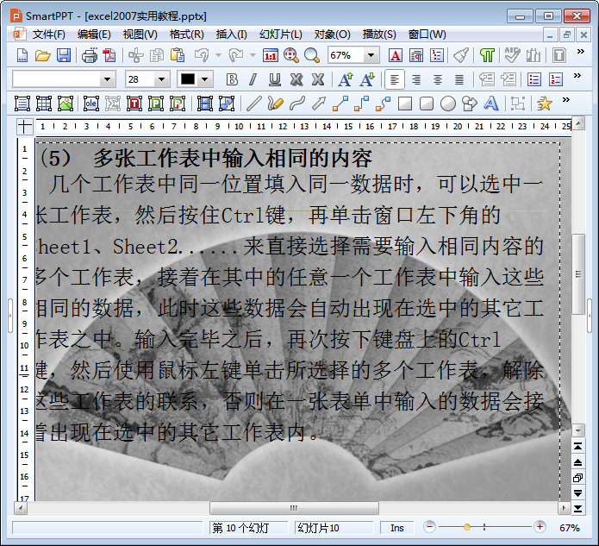
Task: Cut with the scissors icon
Action: 135,55
